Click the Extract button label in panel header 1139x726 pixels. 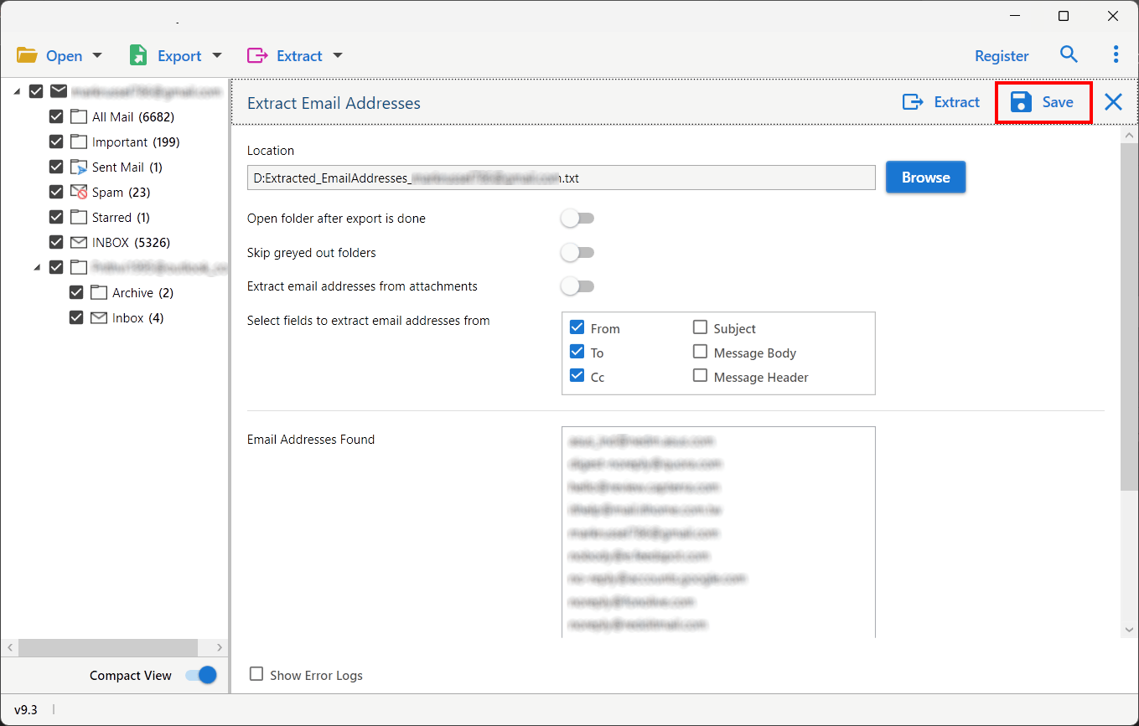pyautogui.click(x=957, y=102)
